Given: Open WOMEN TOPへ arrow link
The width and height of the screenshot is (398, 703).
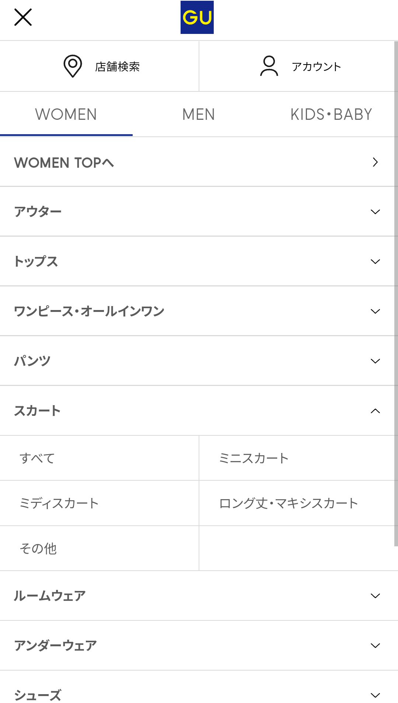Looking at the screenshot, I should pos(375,162).
